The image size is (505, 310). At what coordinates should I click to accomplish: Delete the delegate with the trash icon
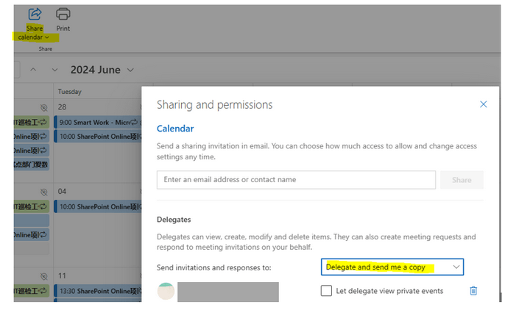coord(473,291)
